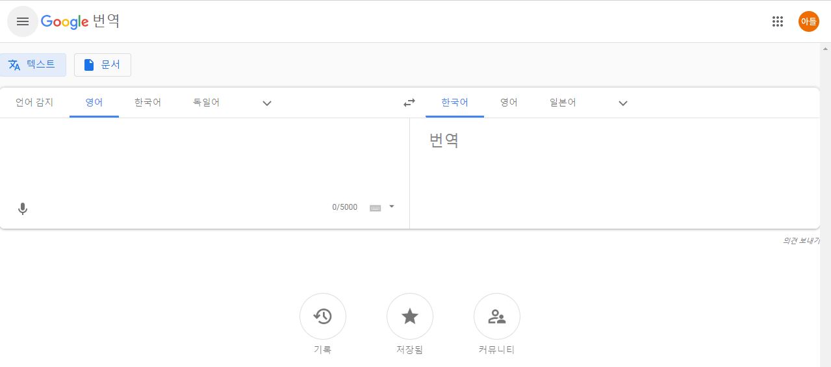The width and height of the screenshot is (831, 367).
Task: Click the Google logo
Action: pyautogui.click(x=64, y=21)
